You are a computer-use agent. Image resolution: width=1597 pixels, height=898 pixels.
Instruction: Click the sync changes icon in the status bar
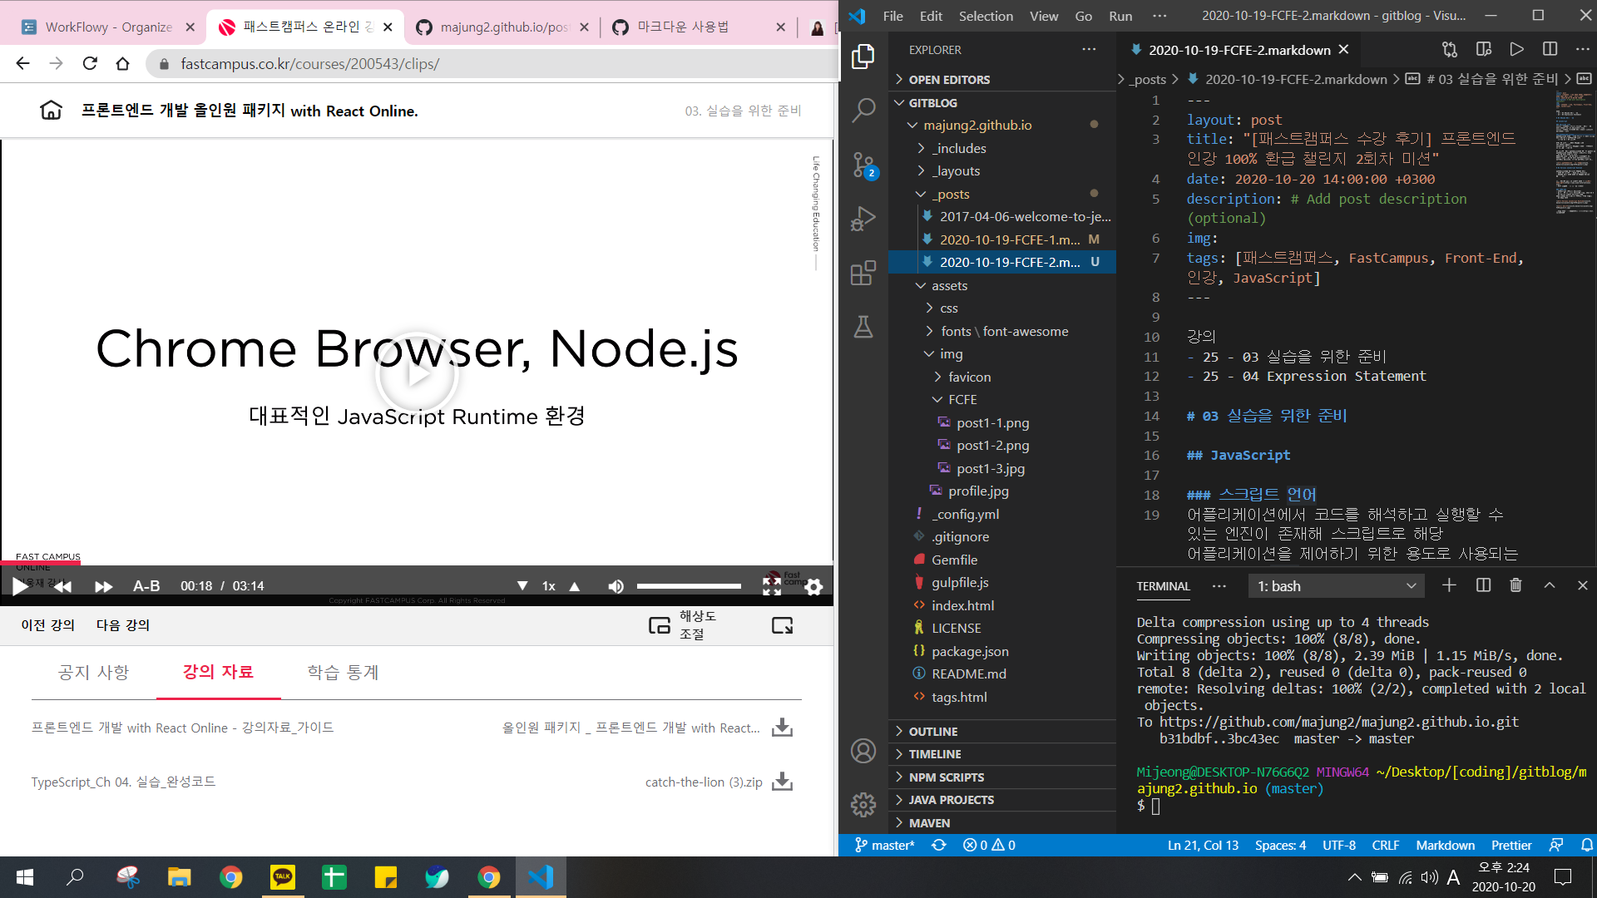click(x=938, y=845)
